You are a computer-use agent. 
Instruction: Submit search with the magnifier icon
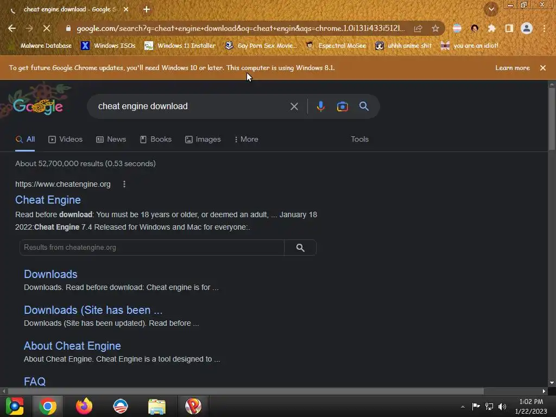(364, 106)
